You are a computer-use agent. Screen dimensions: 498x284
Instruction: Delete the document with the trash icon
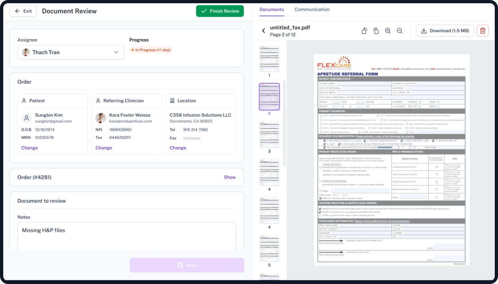pos(483,31)
